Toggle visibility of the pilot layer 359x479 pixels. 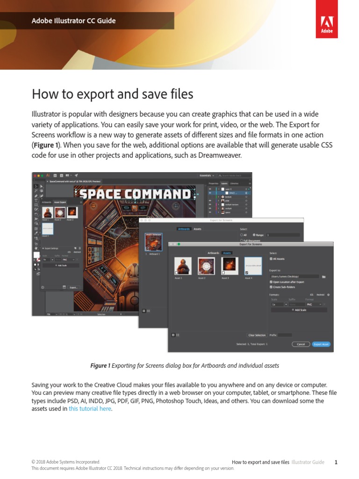point(210,200)
